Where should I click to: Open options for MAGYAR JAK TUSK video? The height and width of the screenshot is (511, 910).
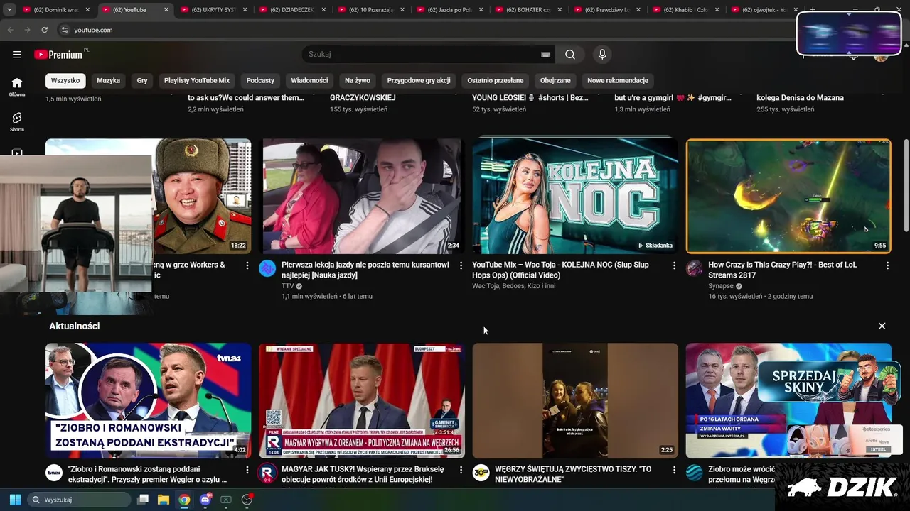(461, 470)
